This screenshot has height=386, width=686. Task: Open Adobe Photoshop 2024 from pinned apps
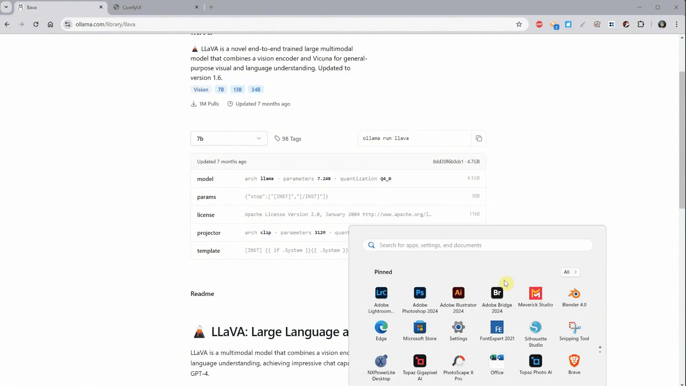[420, 293]
